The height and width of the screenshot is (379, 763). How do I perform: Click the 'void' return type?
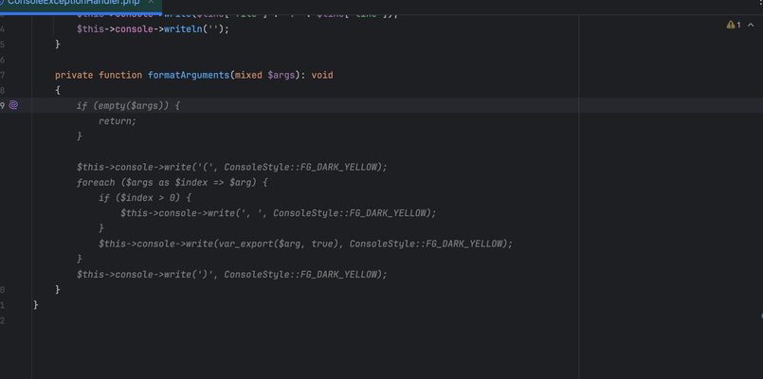(322, 75)
